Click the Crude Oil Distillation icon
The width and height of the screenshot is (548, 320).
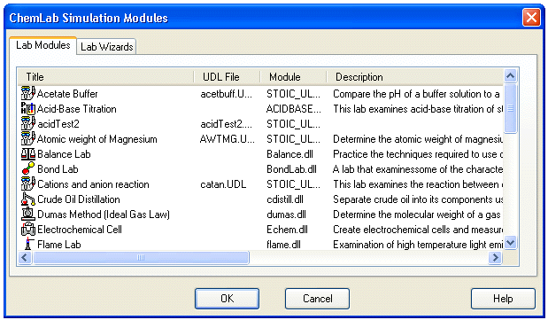pos(28,199)
